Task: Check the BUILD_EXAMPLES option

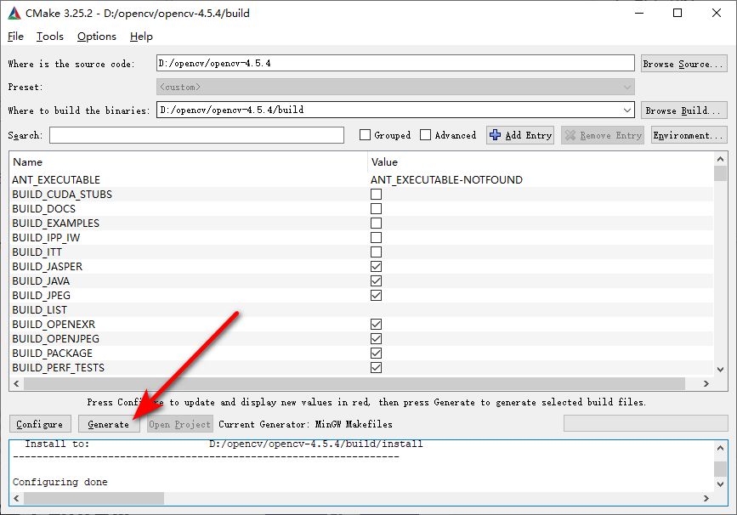Action: 376,224
